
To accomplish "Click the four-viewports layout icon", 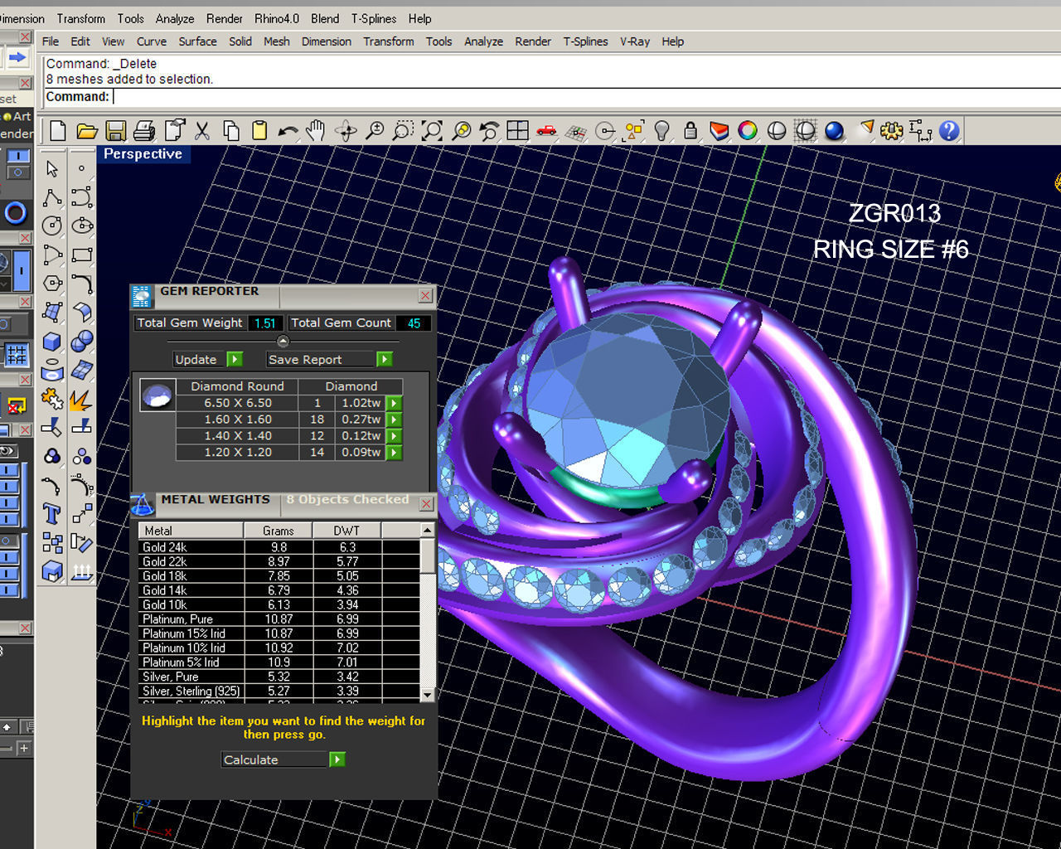I will 518,130.
